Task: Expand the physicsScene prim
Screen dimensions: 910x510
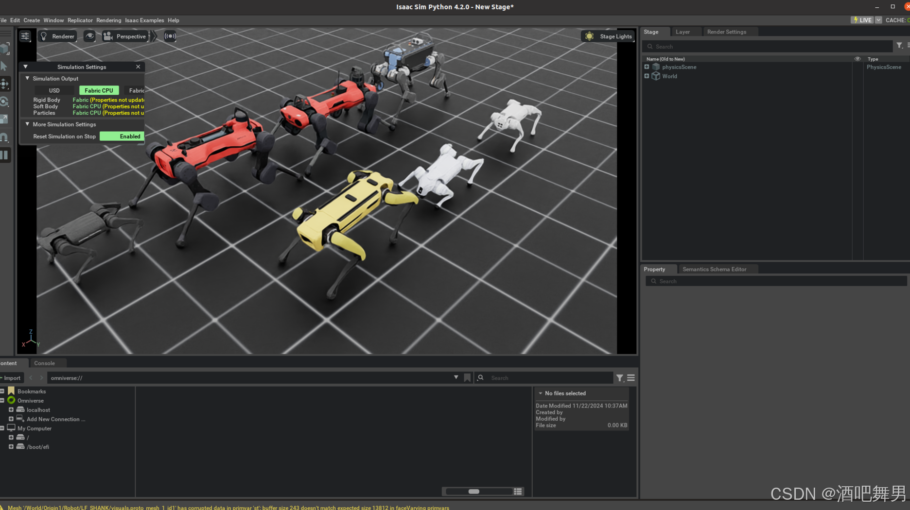Action: coord(647,67)
